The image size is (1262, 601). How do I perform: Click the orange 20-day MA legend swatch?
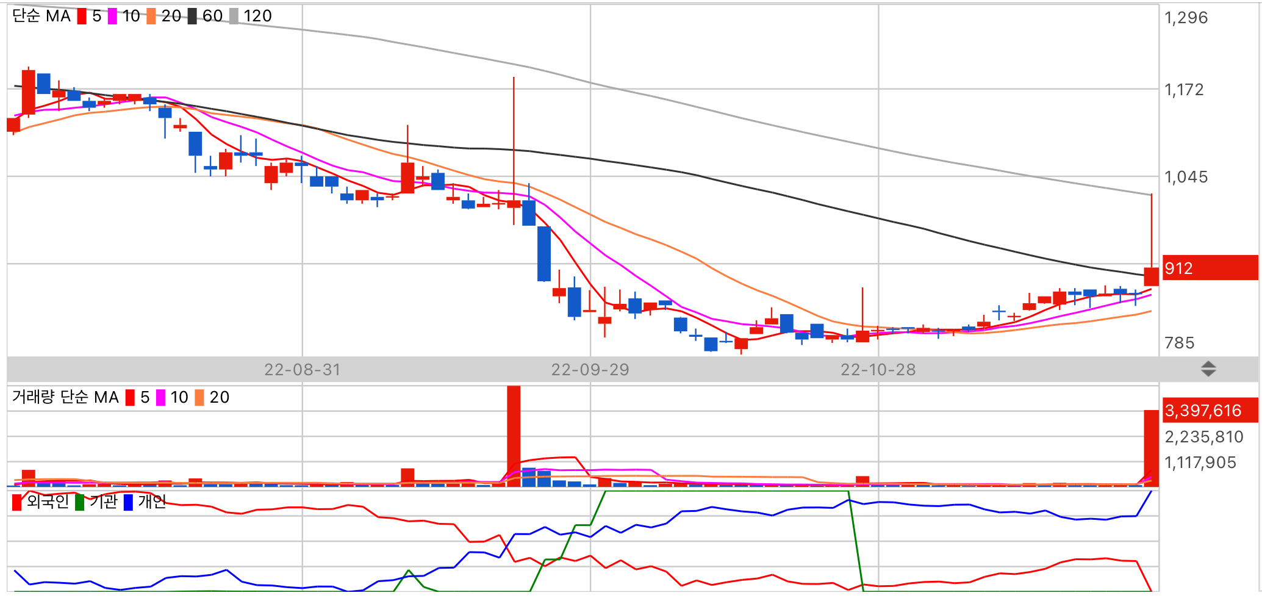coord(151,16)
